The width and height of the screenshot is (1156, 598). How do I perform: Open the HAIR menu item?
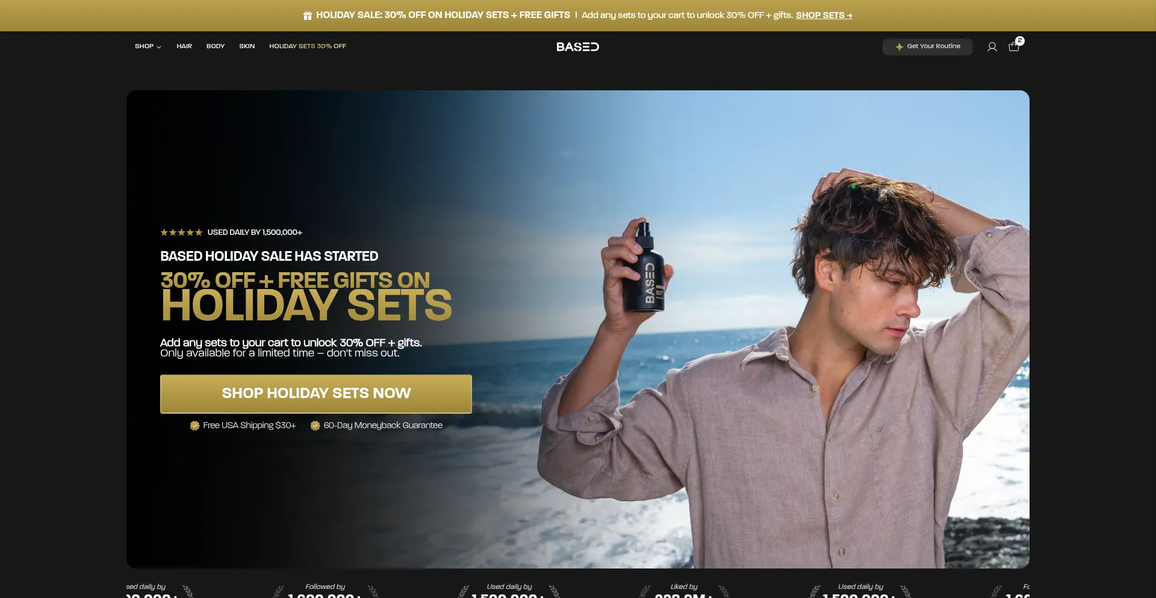(184, 46)
